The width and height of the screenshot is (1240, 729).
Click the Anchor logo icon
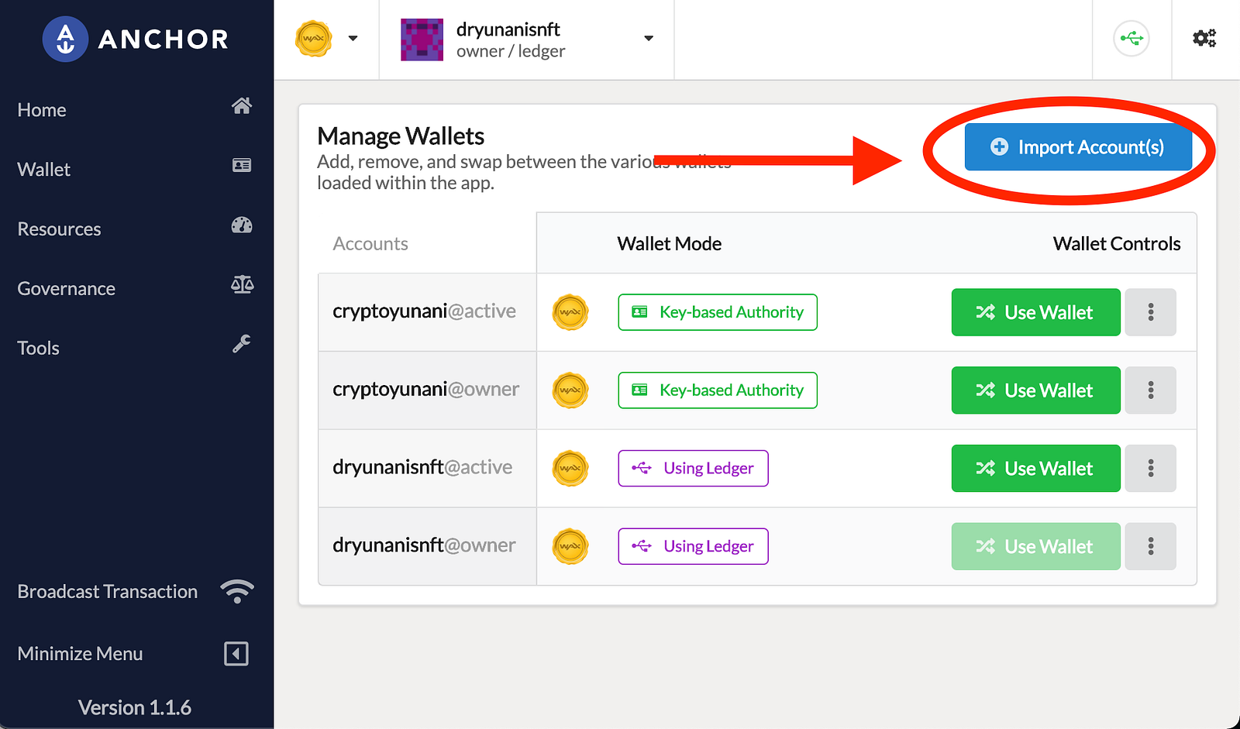click(65, 39)
